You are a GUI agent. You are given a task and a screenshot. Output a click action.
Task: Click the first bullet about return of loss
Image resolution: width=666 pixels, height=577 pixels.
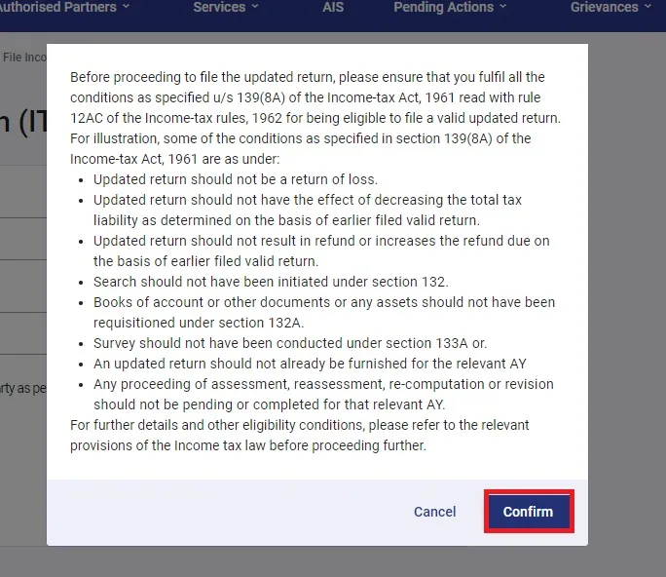click(x=236, y=179)
